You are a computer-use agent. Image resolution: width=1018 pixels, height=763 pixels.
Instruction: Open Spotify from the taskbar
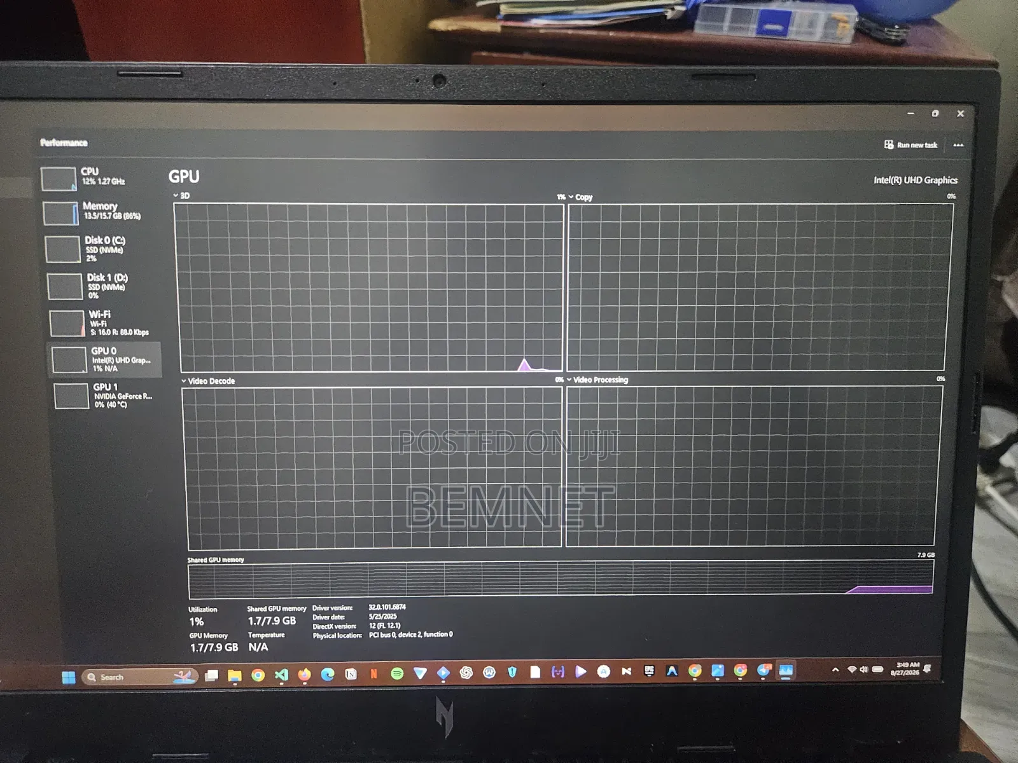click(397, 673)
